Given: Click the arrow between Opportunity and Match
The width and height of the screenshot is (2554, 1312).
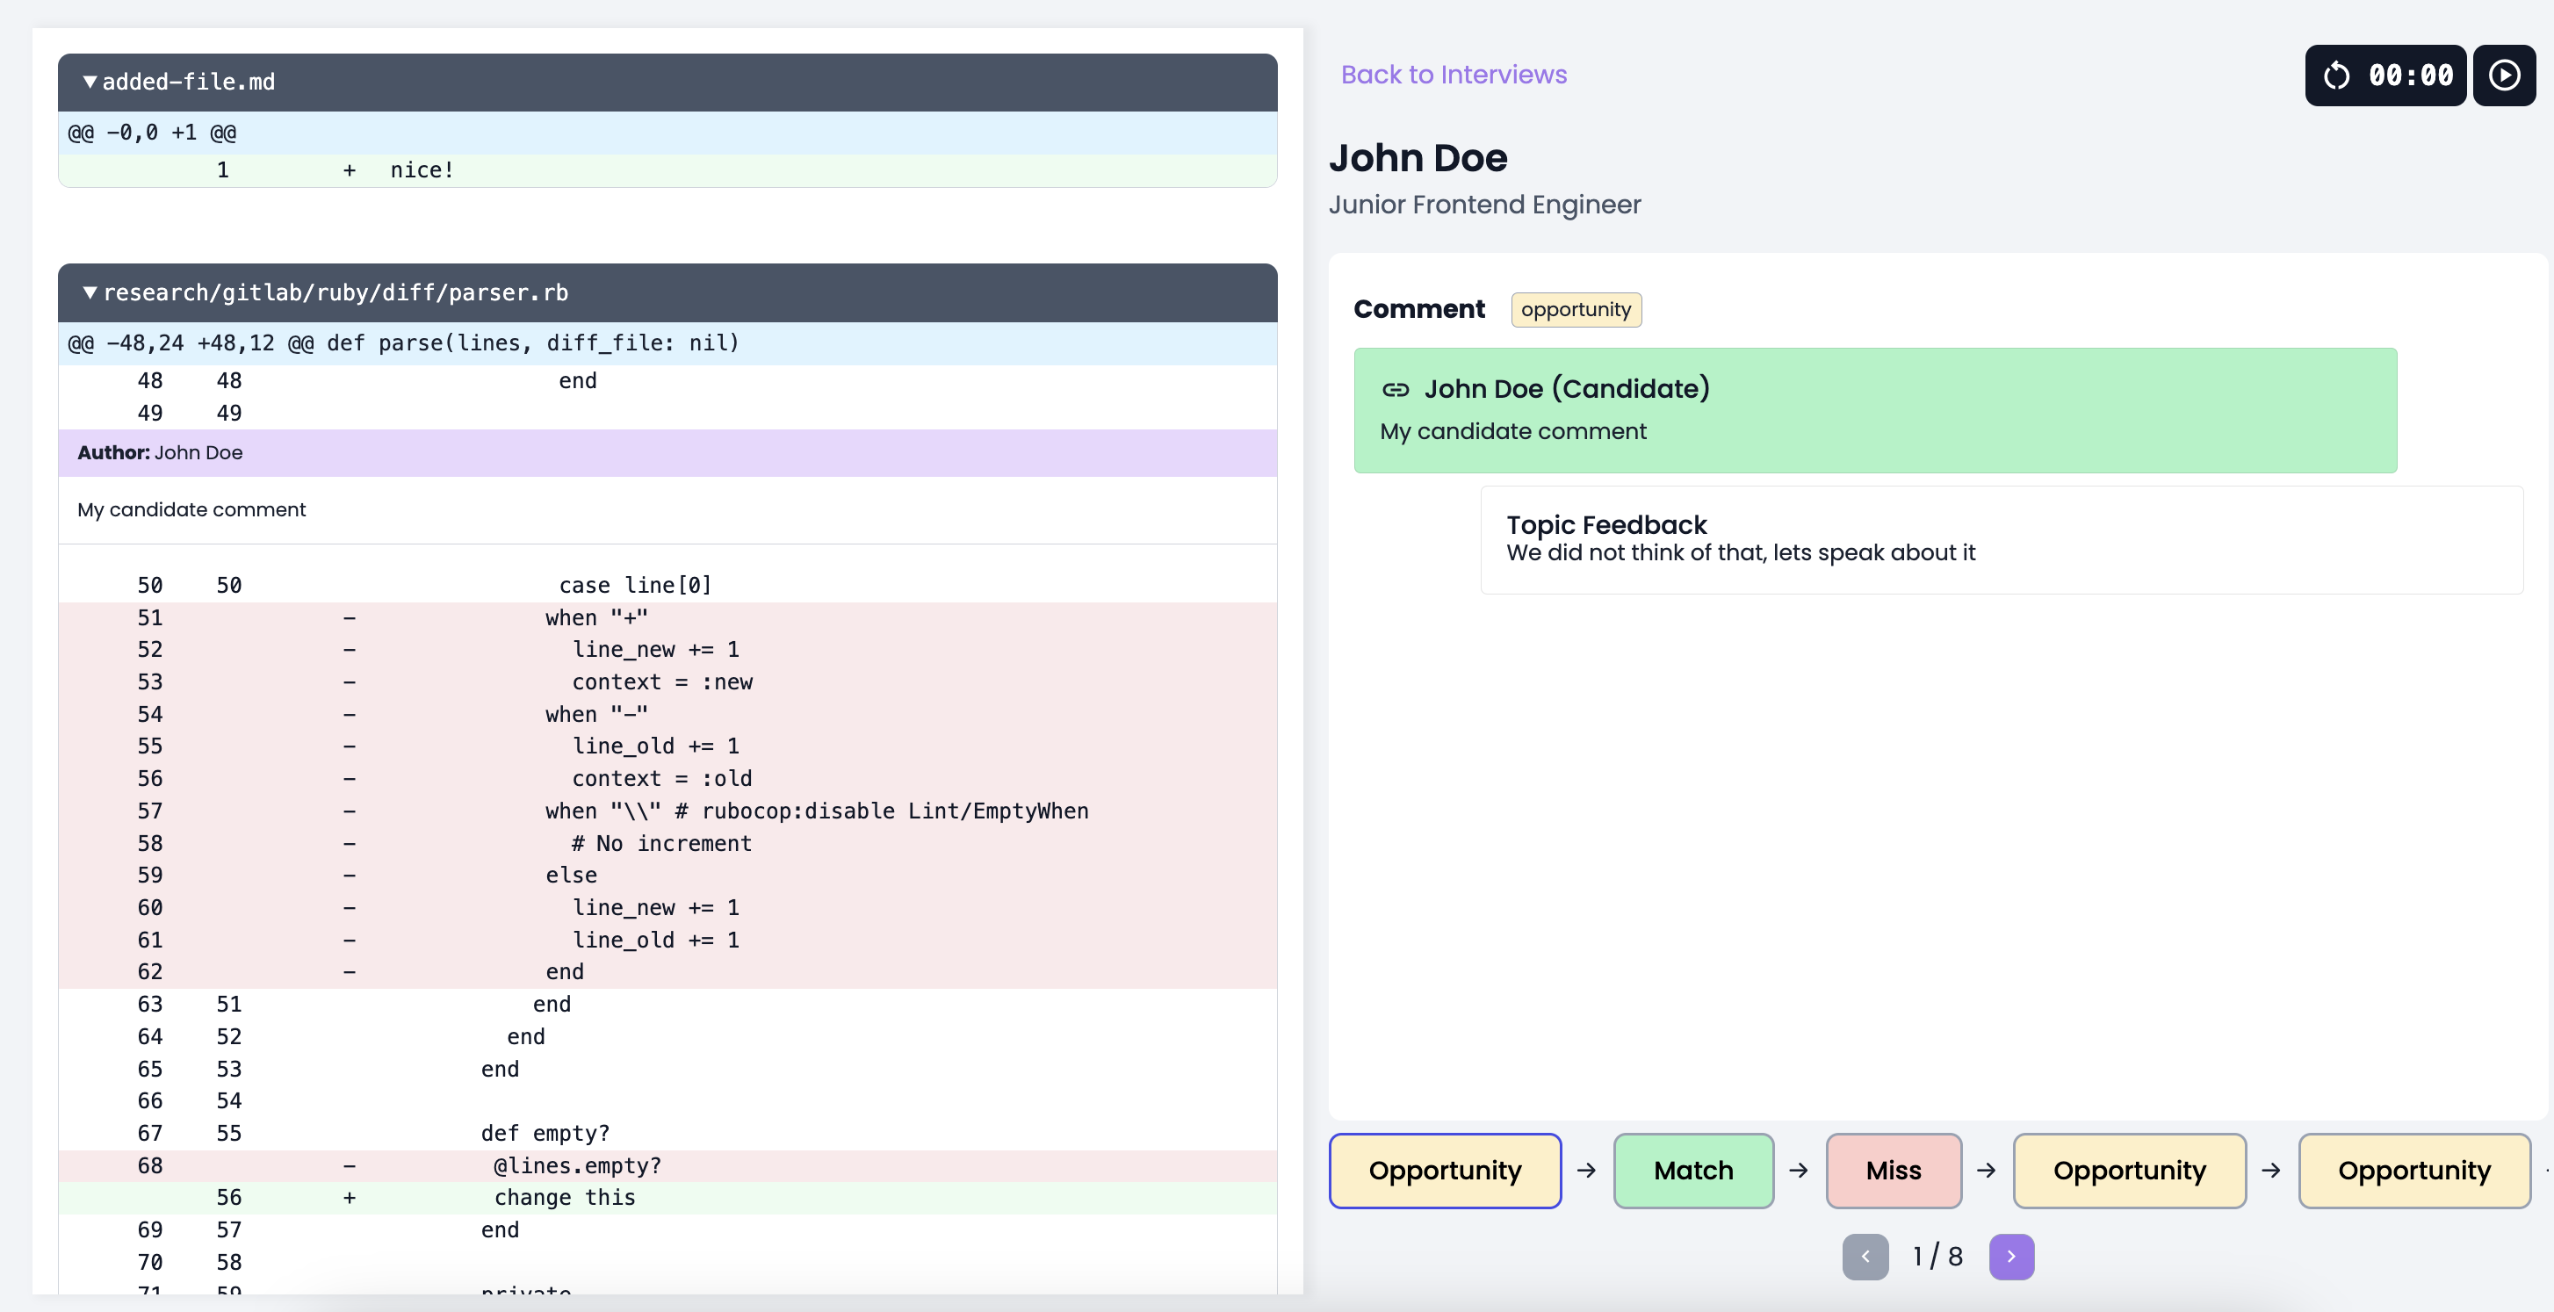Looking at the screenshot, I should pyautogui.click(x=1586, y=1171).
